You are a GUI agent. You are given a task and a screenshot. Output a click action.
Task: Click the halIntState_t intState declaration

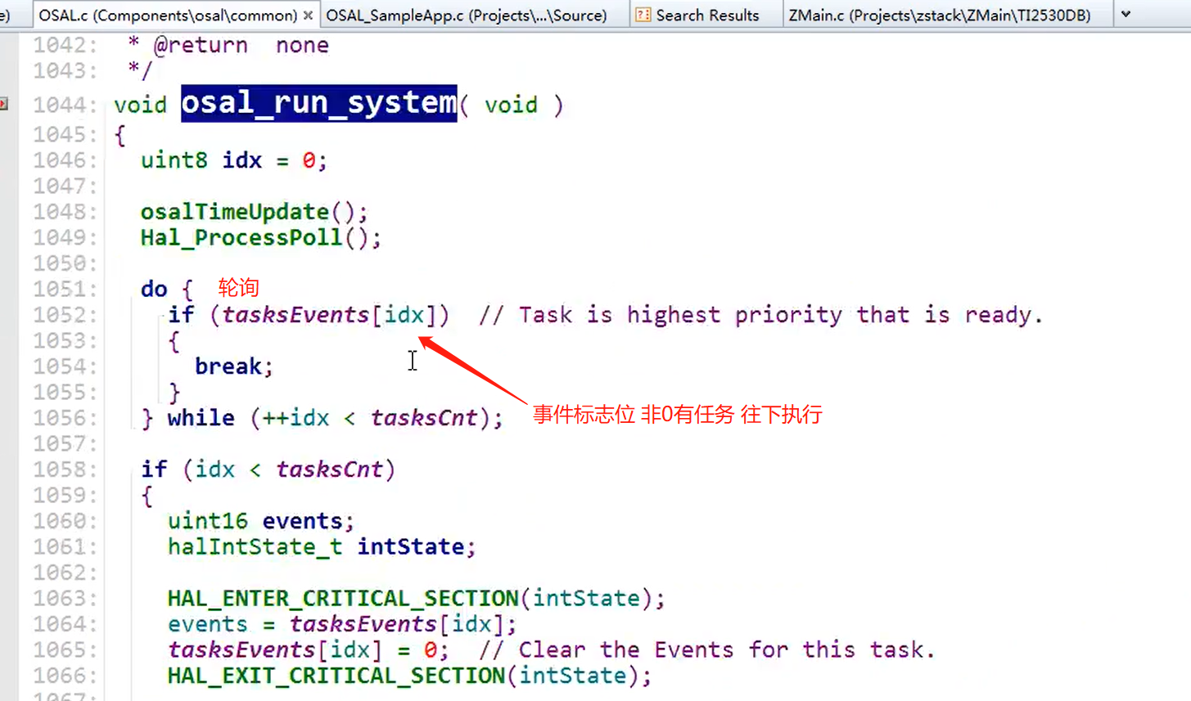(322, 546)
